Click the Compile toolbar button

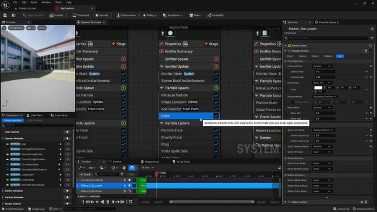coord(57,15)
